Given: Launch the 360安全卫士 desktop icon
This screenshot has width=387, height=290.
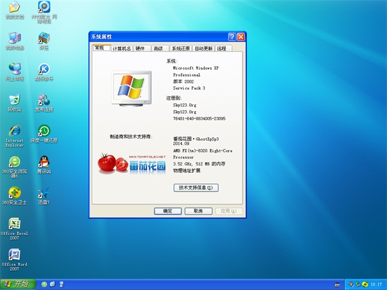Looking at the screenshot, I should pyautogui.click(x=15, y=193).
